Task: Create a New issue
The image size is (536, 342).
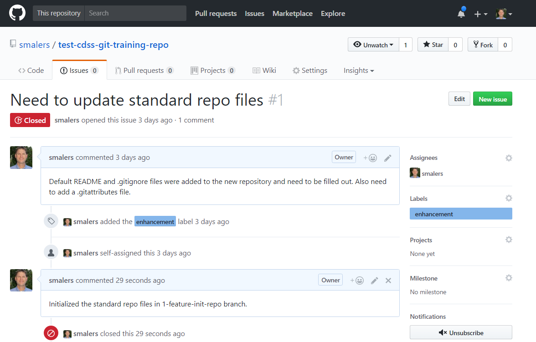Action: (492, 98)
